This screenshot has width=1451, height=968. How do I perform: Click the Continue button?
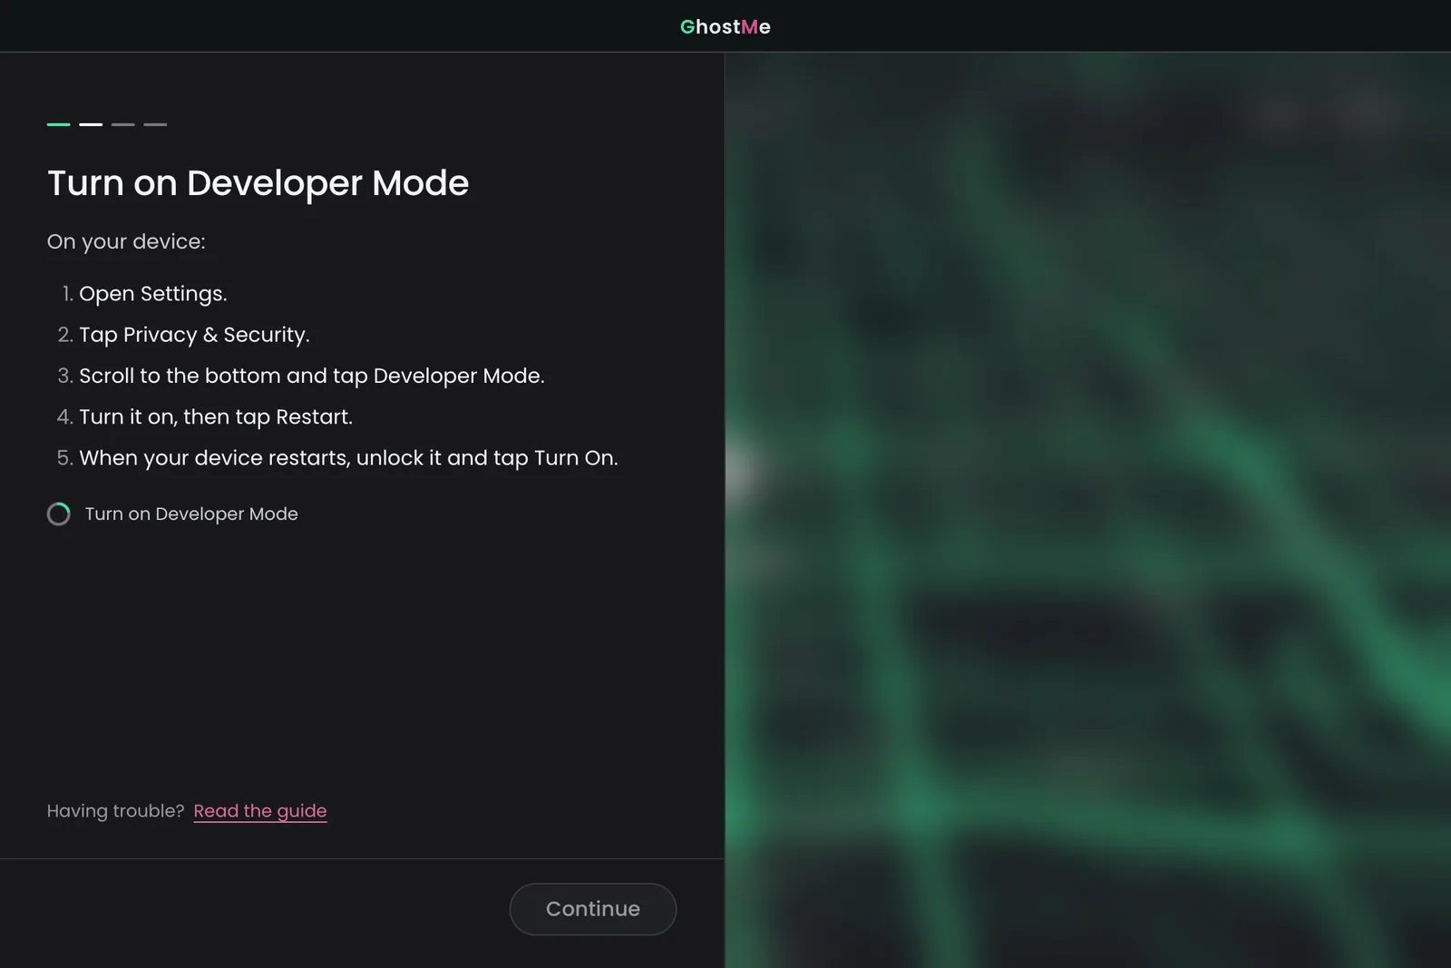pos(593,909)
